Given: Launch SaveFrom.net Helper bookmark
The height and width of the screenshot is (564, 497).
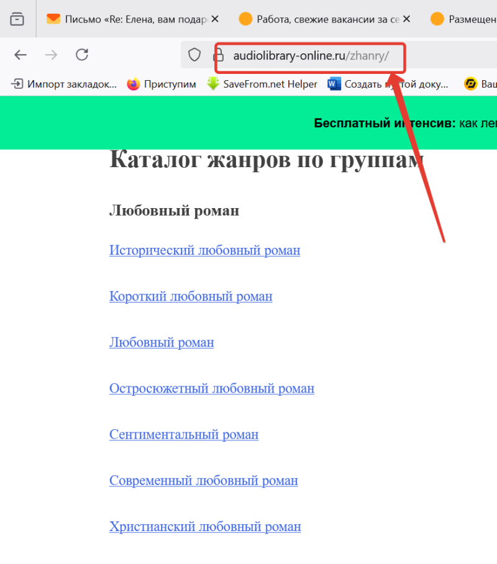Looking at the screenshot, I should click(x=262, y=84).
